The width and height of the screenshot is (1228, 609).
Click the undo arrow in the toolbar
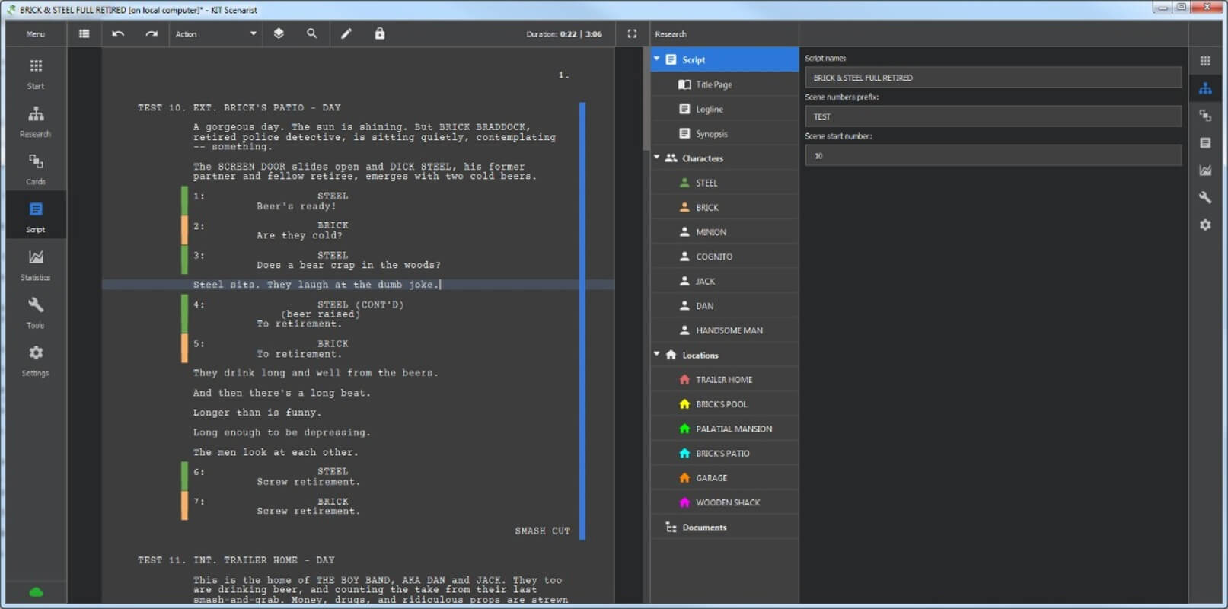coord(118,33)
